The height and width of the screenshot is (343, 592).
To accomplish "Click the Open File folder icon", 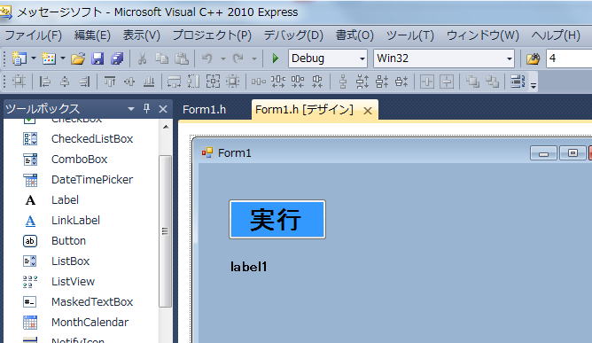I will pyautogui.click(x=78, y=58).
